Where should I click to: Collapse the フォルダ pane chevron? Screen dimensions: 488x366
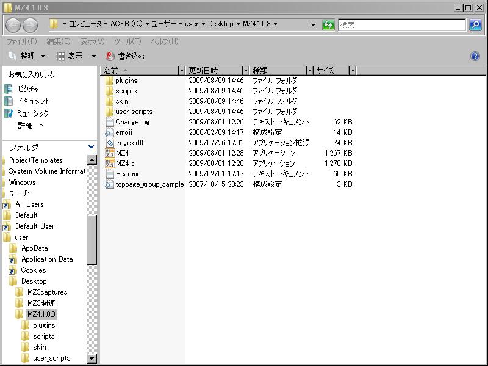click(x=91, y=147)
